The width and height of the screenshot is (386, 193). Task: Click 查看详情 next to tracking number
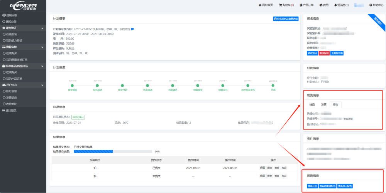click(348, 119)
